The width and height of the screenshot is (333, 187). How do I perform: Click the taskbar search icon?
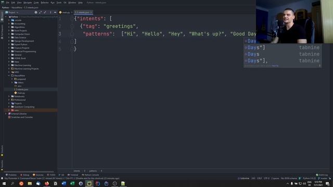[12, 183]
